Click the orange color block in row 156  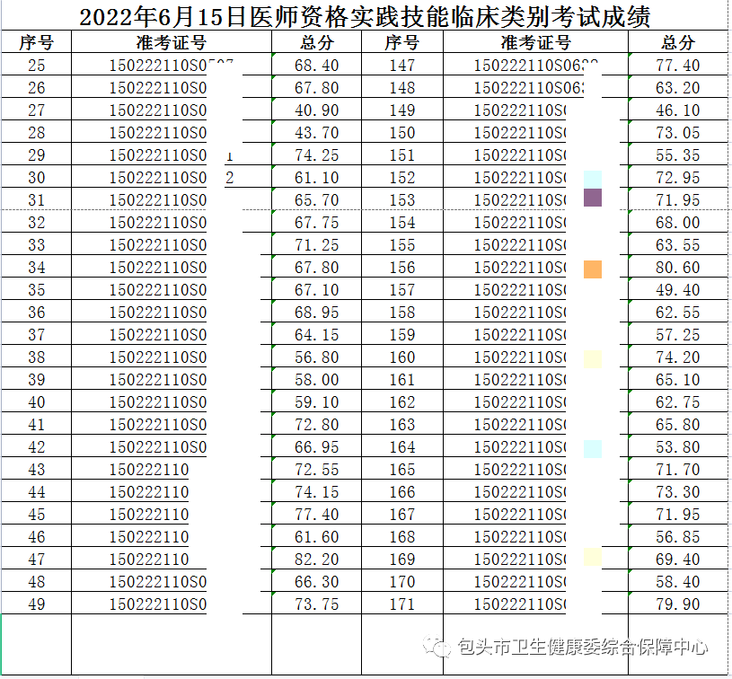coord(593,269)
